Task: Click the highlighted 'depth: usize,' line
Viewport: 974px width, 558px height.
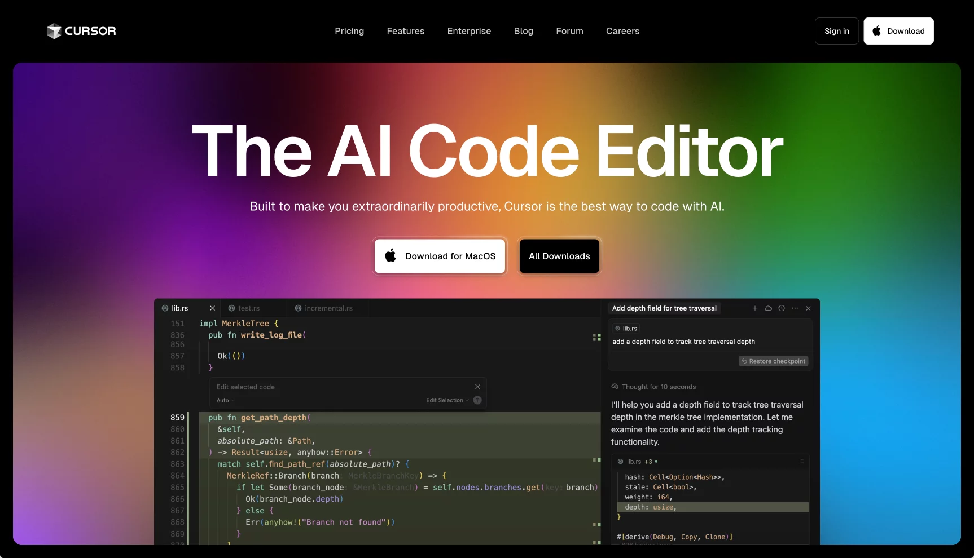Action: pyautogui.click(x=713, y=507)
